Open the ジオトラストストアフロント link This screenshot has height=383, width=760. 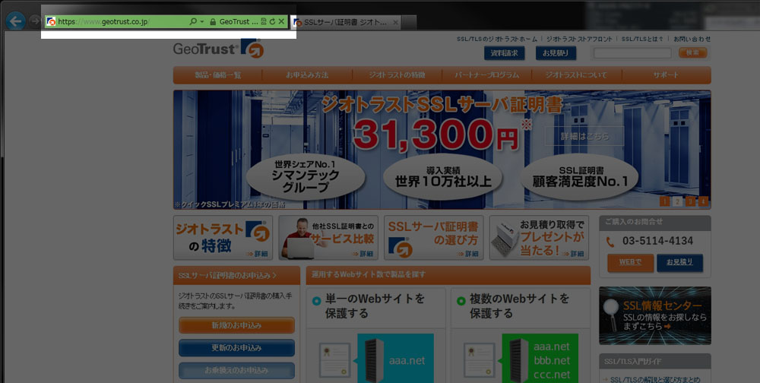coord(579,40)
